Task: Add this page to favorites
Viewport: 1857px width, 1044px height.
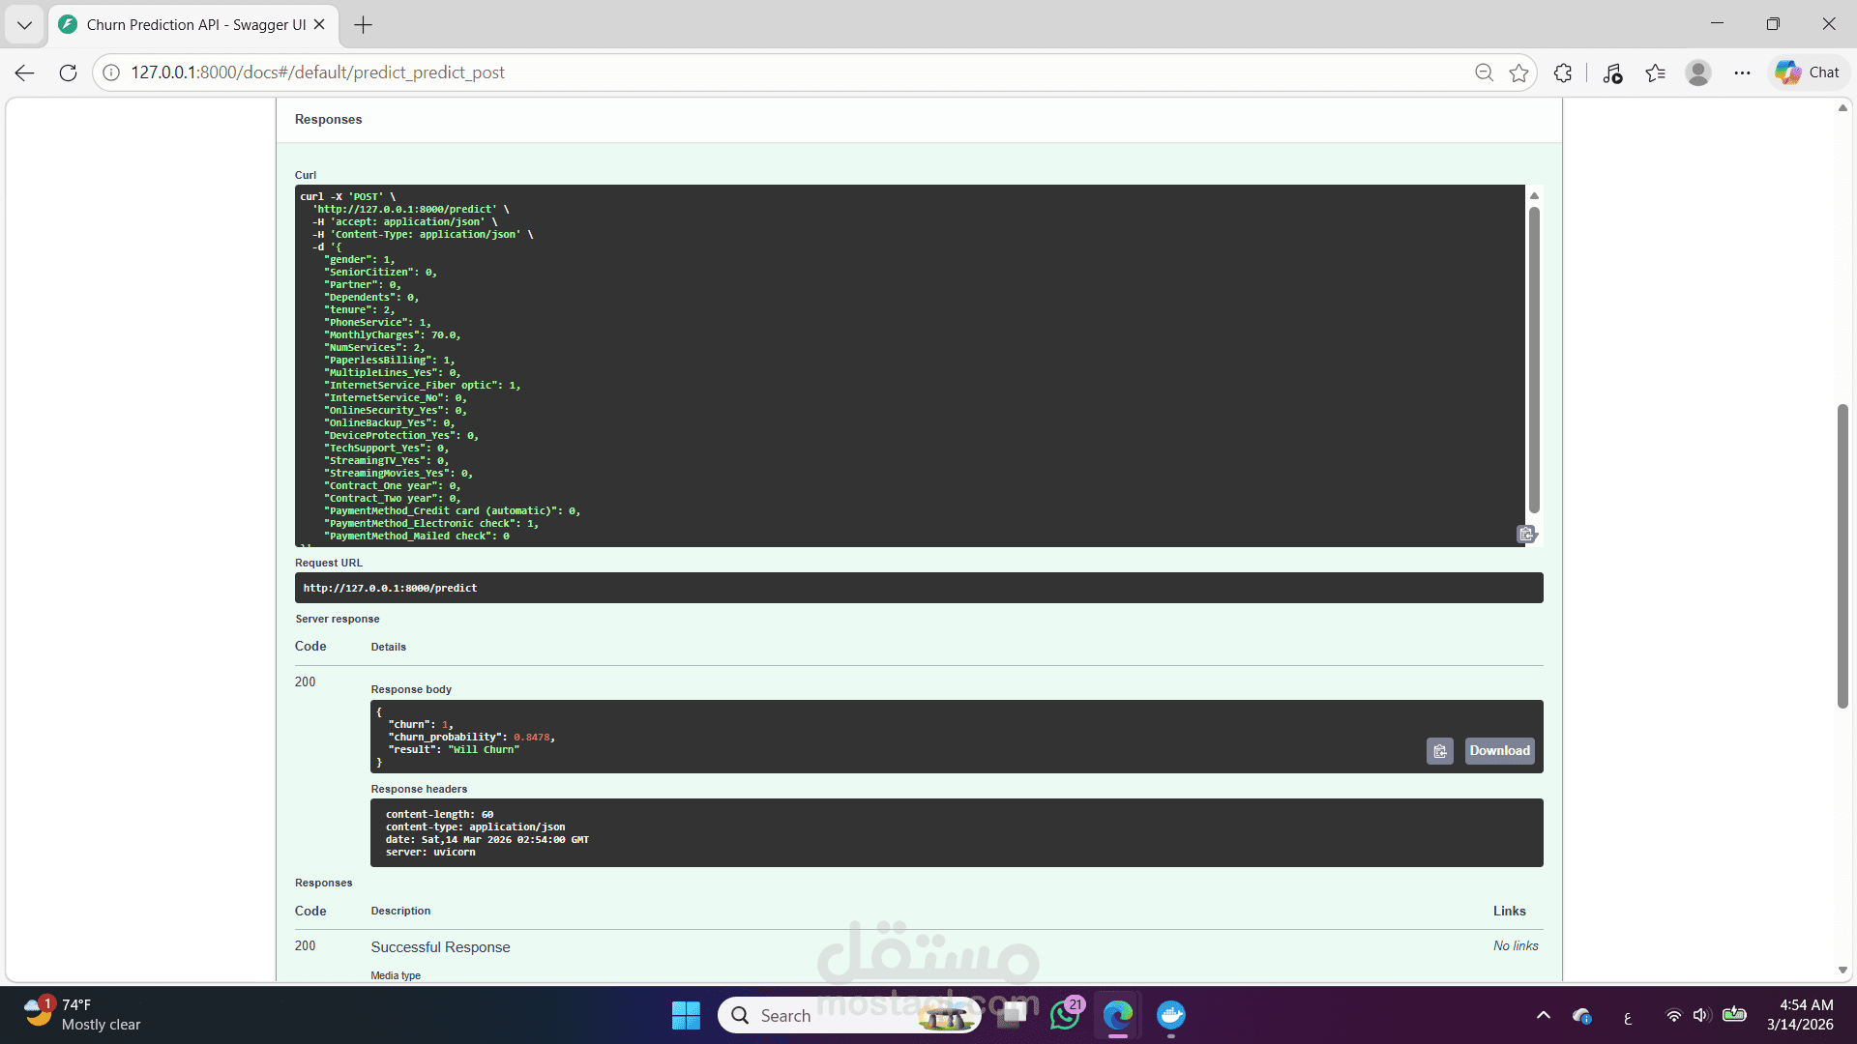Action: [x=1518, y=72]
